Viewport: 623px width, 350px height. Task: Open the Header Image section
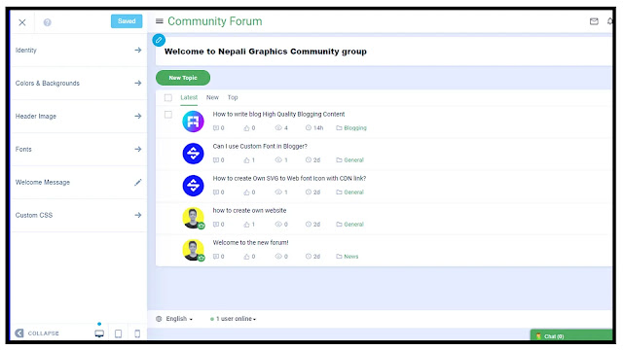click(79, 116)
